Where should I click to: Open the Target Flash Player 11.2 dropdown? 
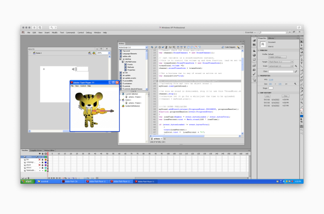(281, 62)
